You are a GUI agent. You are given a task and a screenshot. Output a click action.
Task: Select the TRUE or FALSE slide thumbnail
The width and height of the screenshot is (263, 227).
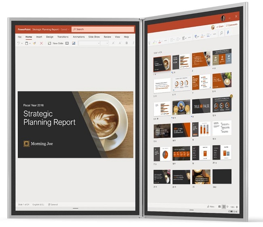(201, 106)
